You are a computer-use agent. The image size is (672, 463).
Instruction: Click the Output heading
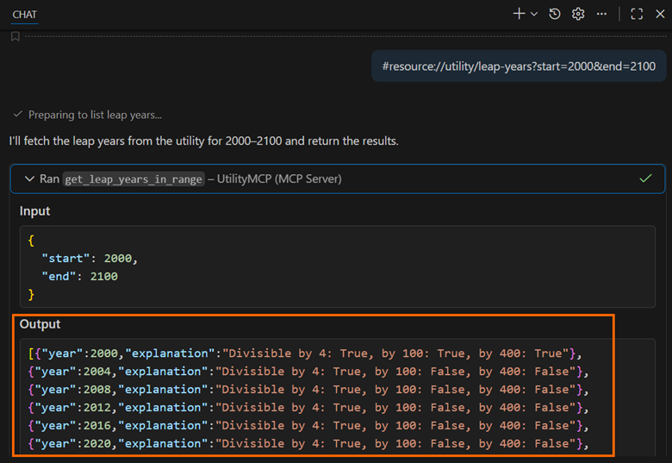pyautogui.click(x=40, y=324)
